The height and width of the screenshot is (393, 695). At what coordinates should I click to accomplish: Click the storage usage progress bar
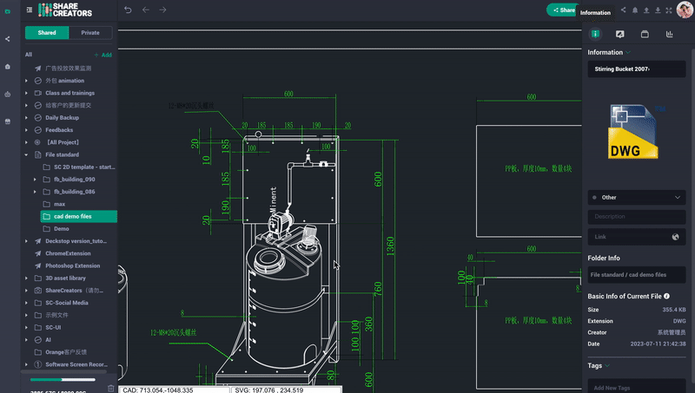pos(63,380)
